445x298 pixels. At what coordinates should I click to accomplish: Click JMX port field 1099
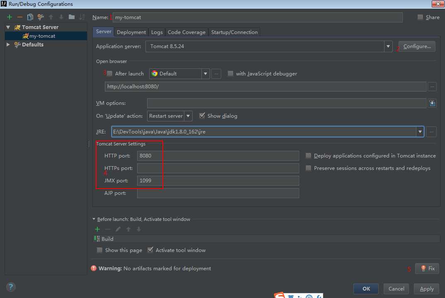(218, 181)
